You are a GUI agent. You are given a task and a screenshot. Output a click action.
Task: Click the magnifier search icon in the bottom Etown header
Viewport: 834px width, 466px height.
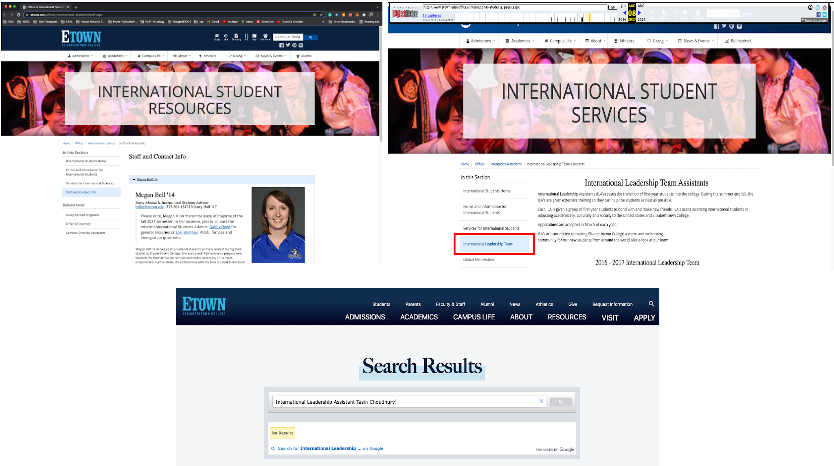click(651, 304)
